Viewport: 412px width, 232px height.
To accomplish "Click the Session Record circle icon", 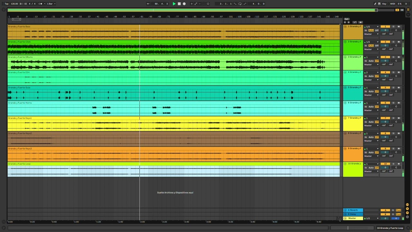I will pos(208,4).
